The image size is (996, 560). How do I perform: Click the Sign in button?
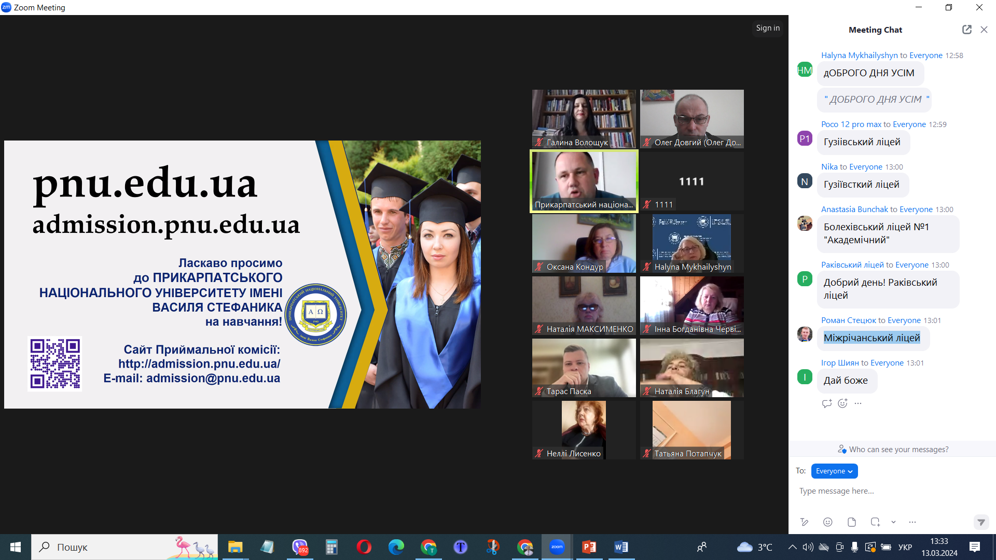pos(768,28)
